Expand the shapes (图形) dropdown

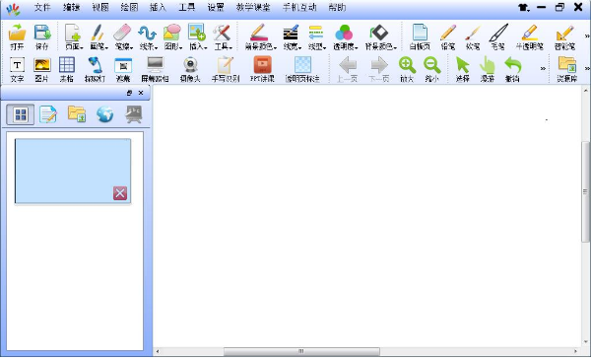point(172,37)
